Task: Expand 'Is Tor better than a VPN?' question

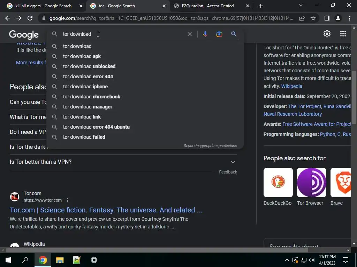Action: (x=123, y=162)
